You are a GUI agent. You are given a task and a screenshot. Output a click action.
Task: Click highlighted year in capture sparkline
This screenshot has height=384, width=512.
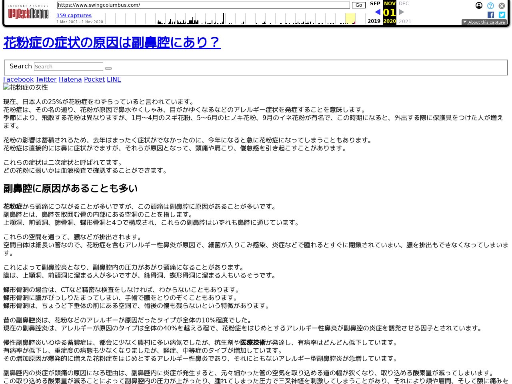(350, 18)
